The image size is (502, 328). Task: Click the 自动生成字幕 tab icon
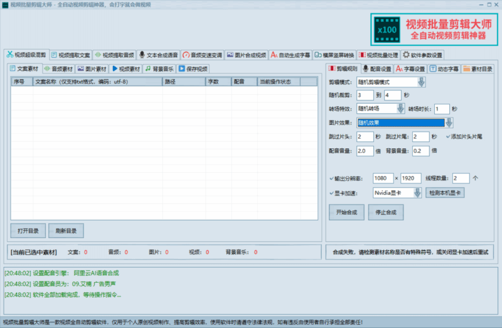tap(274, 55)
